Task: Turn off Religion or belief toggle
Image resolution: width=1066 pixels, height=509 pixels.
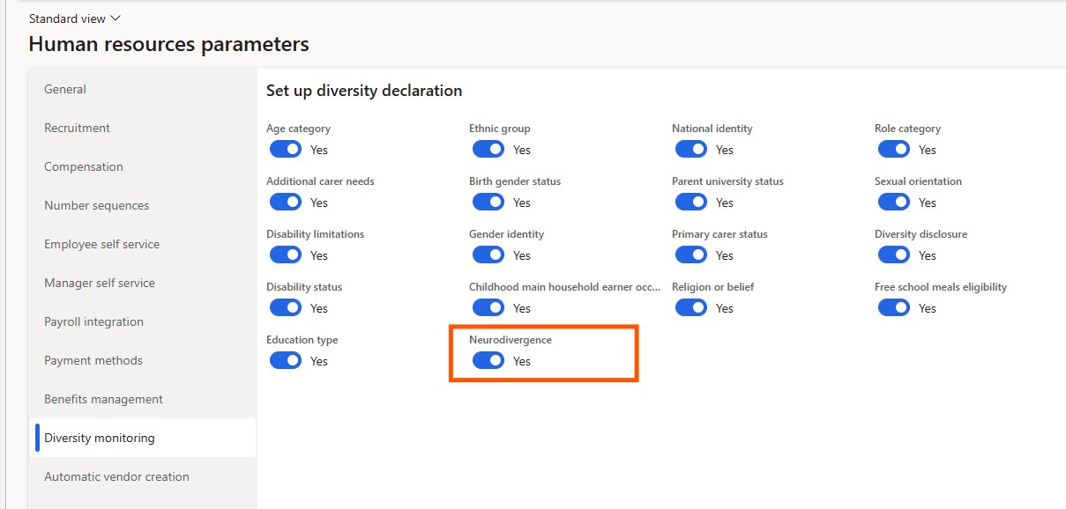Action: tap(691, 307)
